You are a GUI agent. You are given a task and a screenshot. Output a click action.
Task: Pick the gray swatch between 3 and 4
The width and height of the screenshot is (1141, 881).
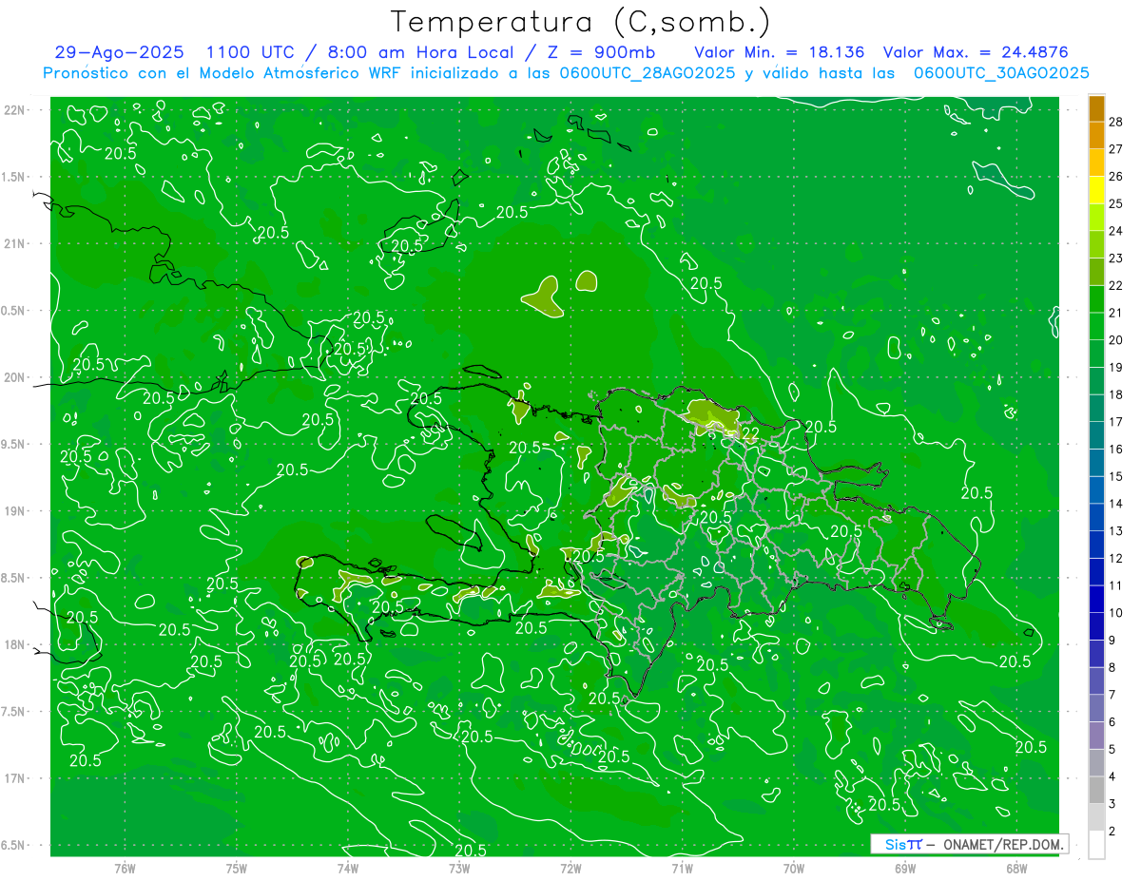(x=1096, y=790)
